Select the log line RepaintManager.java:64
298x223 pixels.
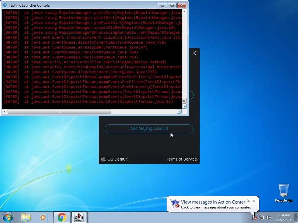(90, 28)
